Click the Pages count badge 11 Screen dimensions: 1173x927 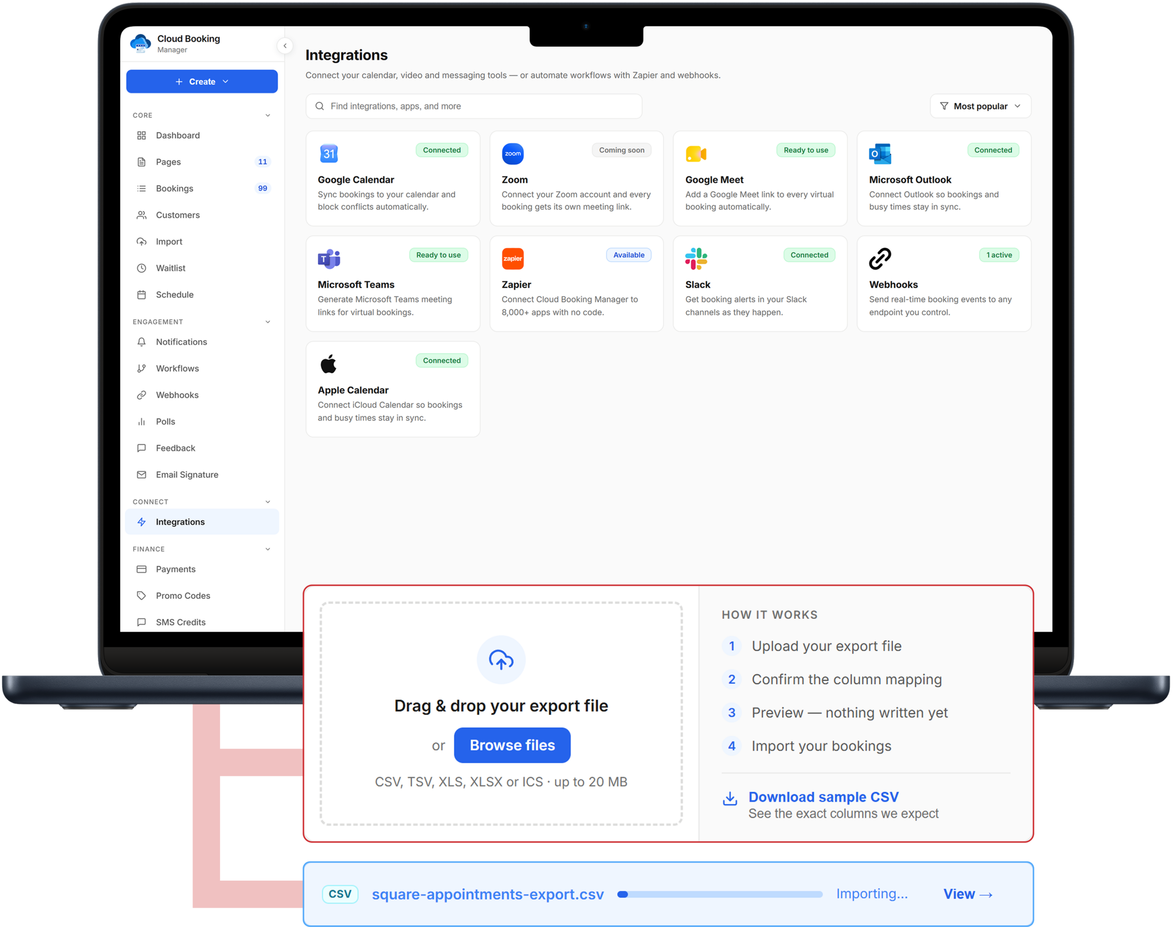click(263, 162)
